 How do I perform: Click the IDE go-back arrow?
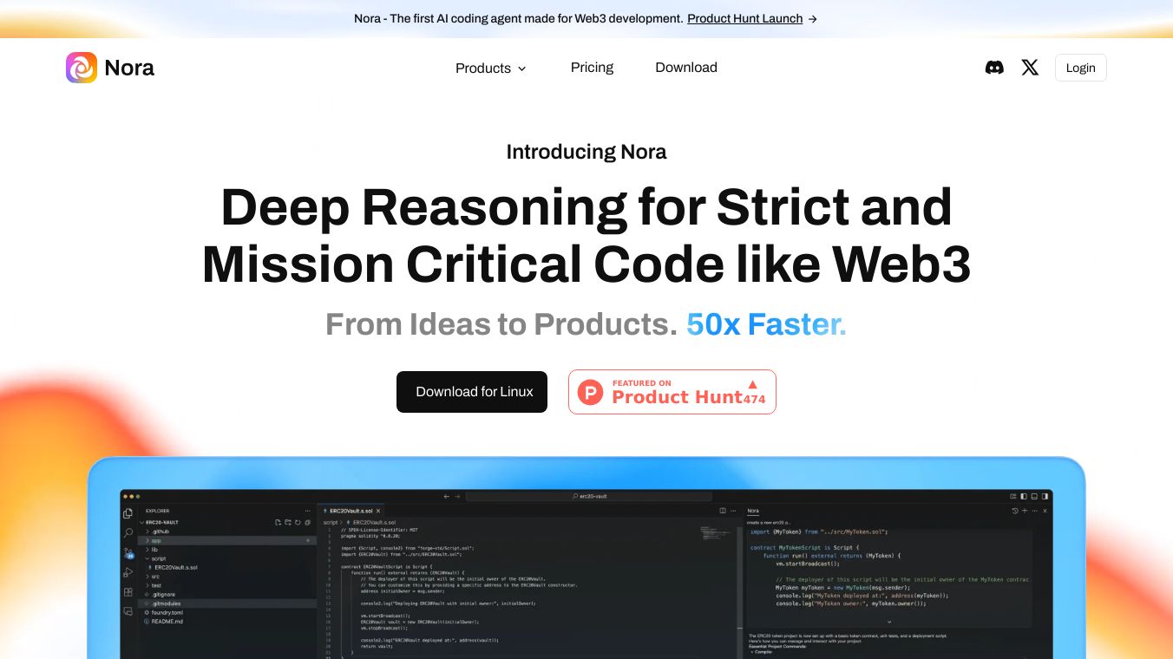[x=446, y=497]
